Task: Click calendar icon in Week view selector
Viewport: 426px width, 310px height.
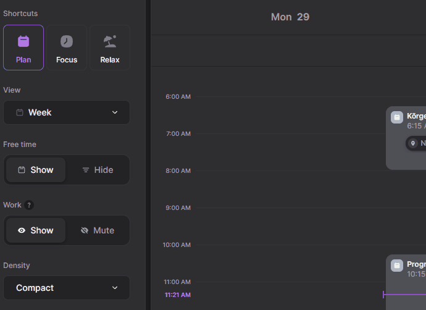Action: (20, 112)
